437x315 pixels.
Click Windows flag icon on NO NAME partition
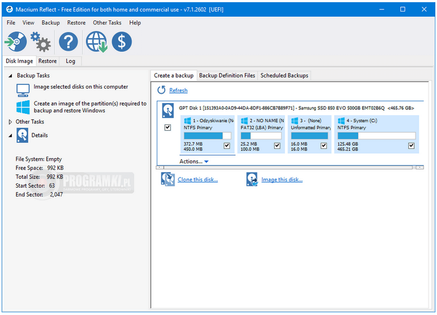(x=245, y=120)
